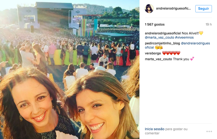View the 1 567 gostos likes list
The width and height of the screenshot is (217, 139).
(155, 24)
